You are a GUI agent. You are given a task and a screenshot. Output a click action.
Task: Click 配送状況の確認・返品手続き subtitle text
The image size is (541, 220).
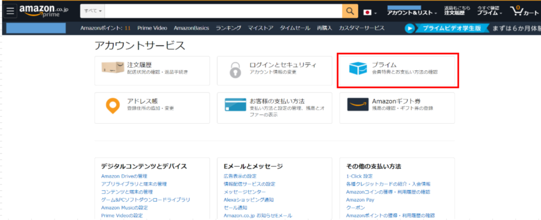point(157,72)
